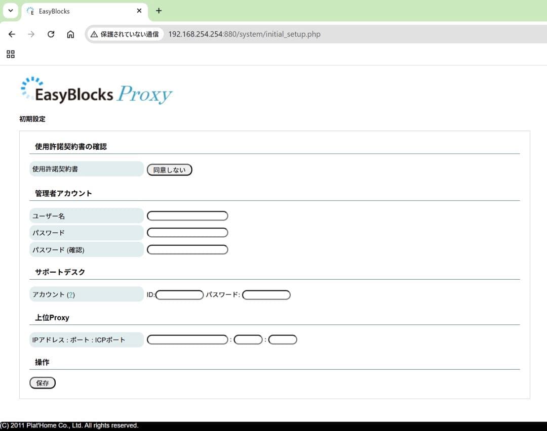Click the 保護されていない通信 warning indicator
The image size is (547, 431).
click(x=125, y=34)
